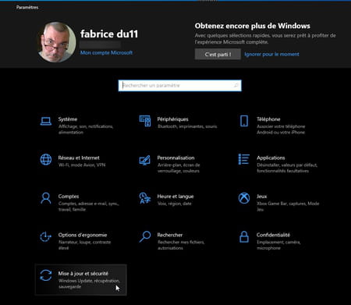Click the fabrice du11 profile picture
The height and width of the screenshot is (305, 351).
[57, 42]
